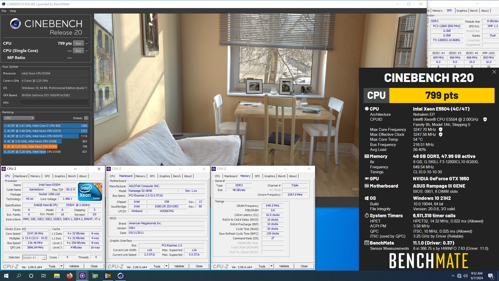Click the System Timers clock icon

[x=366, y=215]
